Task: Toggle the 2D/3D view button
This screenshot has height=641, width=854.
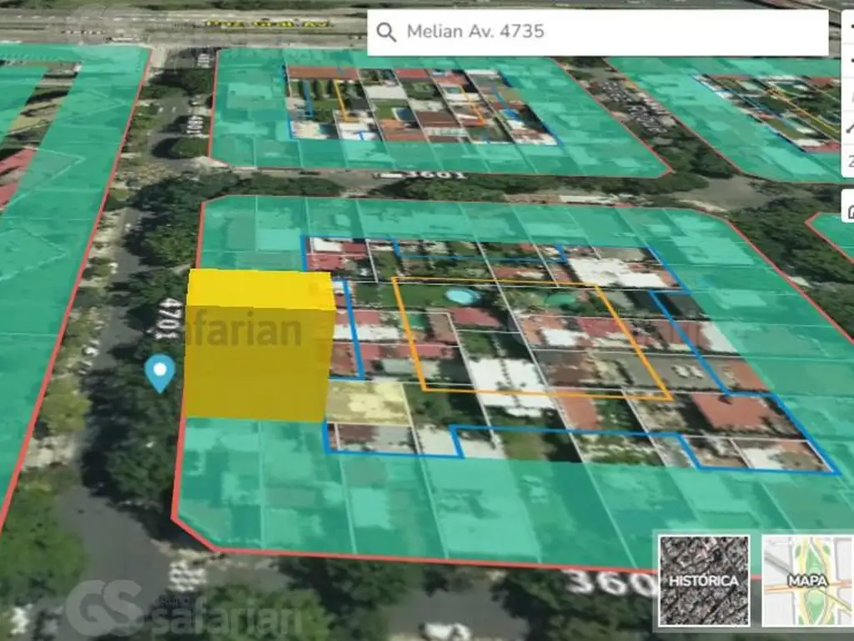Action: pos(848,161)
